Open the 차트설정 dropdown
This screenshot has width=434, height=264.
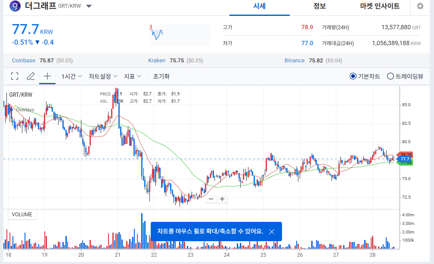(x=103, y=76)
